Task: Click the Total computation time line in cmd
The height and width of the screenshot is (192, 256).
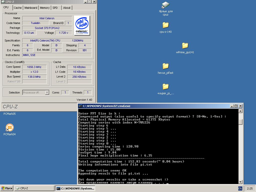Action: (131, 161)
